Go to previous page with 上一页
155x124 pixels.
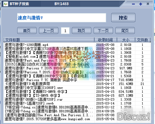[x=49, y=31]
